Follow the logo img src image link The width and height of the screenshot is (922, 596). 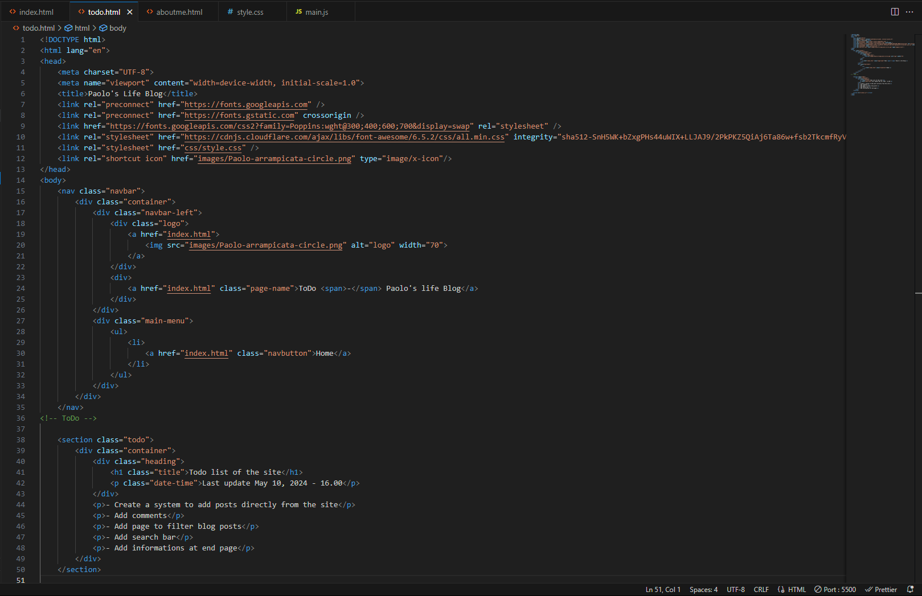265,245
